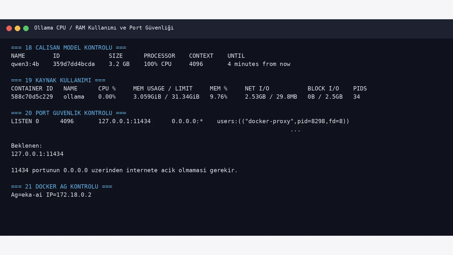Click the PROCESSOR column header
The height and width of the screenshot is (255, 453).
coord(159,56)
